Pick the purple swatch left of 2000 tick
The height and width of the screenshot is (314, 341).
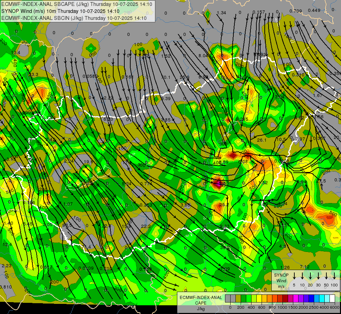click(301, 299)
